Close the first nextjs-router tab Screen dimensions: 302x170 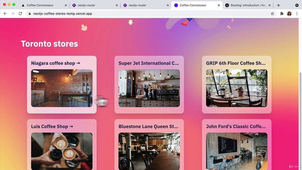tap(117, 5)
